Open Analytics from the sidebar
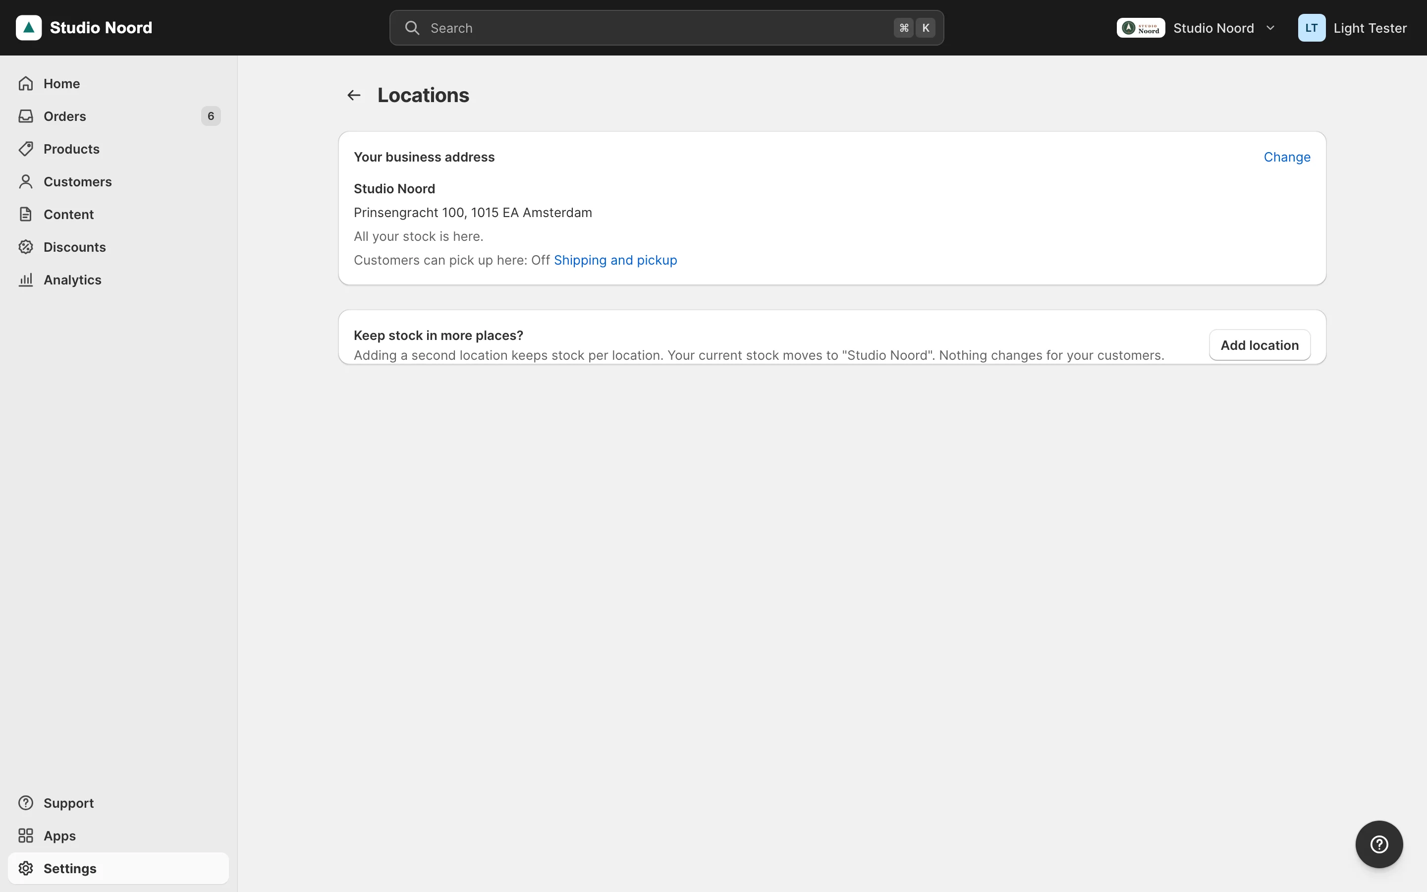The width and height of the screenshot is (1427, 892). pyautogui.click(x=118, y=279)
